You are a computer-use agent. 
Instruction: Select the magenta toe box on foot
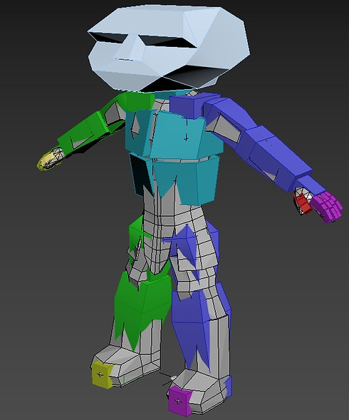tap(179, 401)
